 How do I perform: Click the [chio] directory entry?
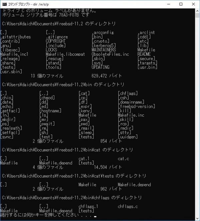7,98
